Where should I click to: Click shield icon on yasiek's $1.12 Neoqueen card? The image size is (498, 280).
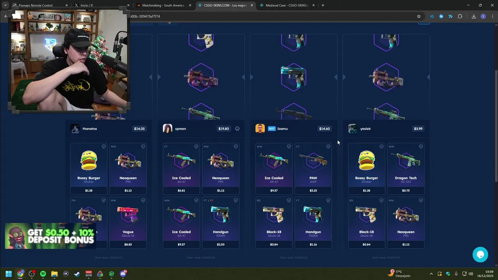pos(421,201)
